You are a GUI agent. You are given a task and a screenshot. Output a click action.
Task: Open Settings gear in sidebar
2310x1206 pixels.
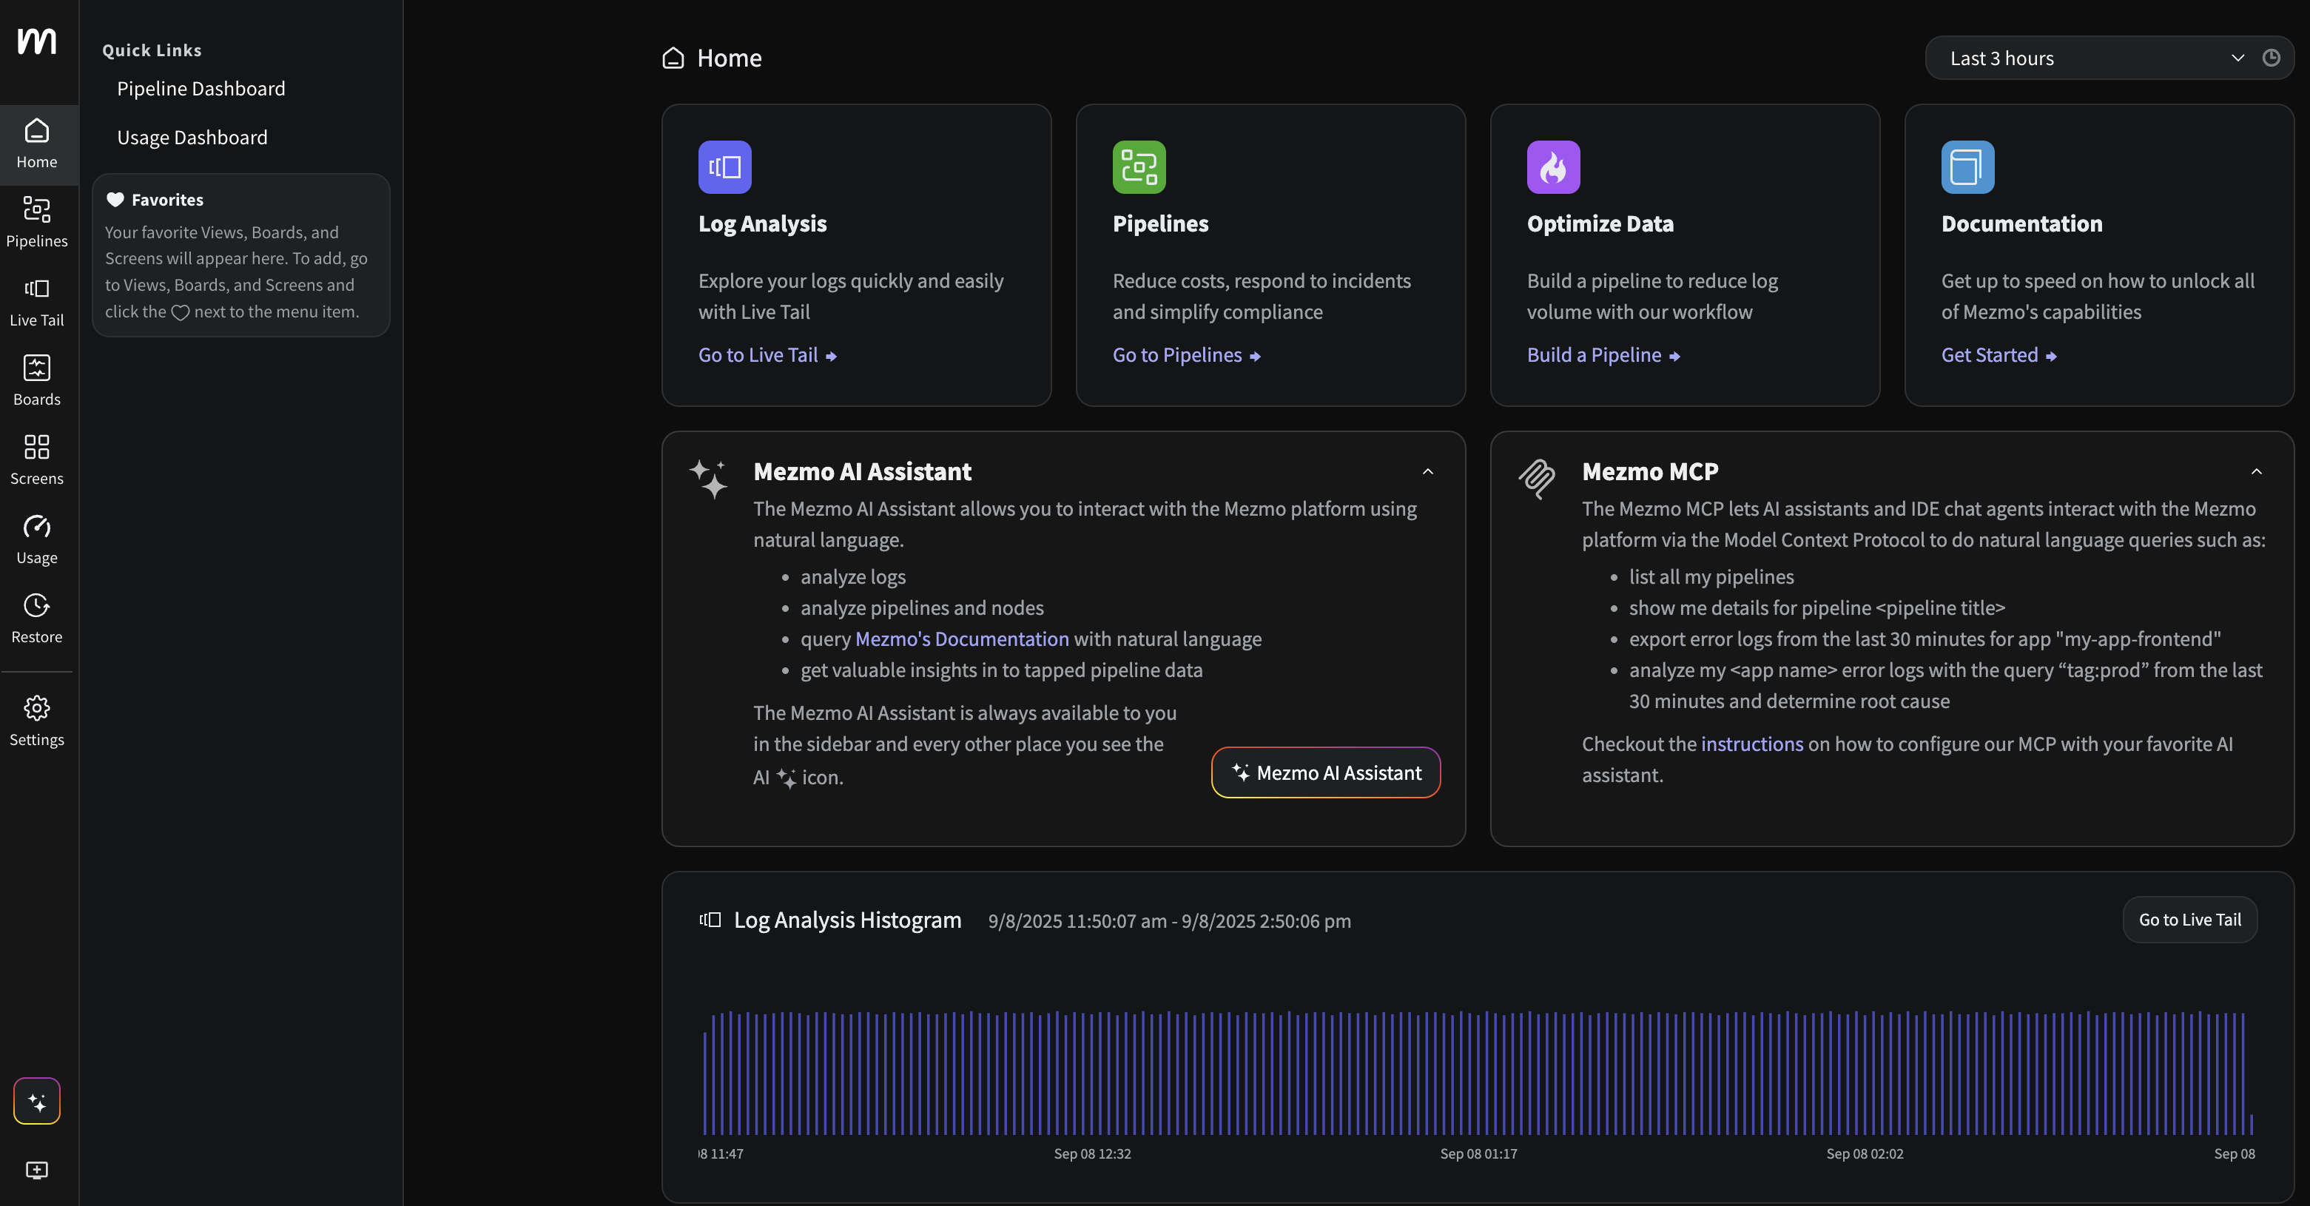[37, 721]
